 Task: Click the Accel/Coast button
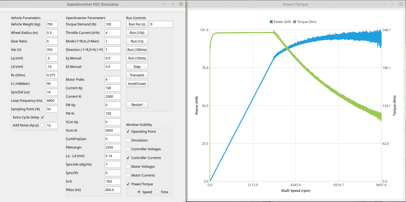[x=137, y=83]
